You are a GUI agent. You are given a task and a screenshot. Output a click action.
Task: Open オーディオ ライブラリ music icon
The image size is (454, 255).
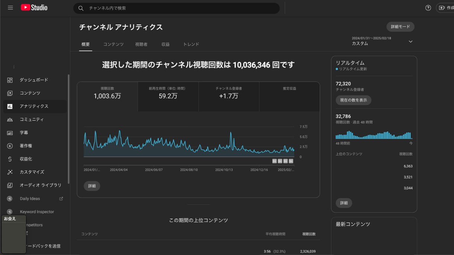click(10, 185)
